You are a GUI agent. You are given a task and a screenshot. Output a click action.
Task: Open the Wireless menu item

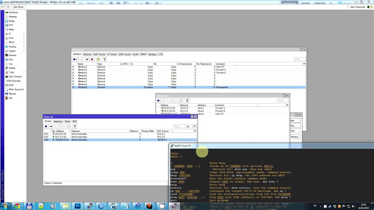pos(13,17)
